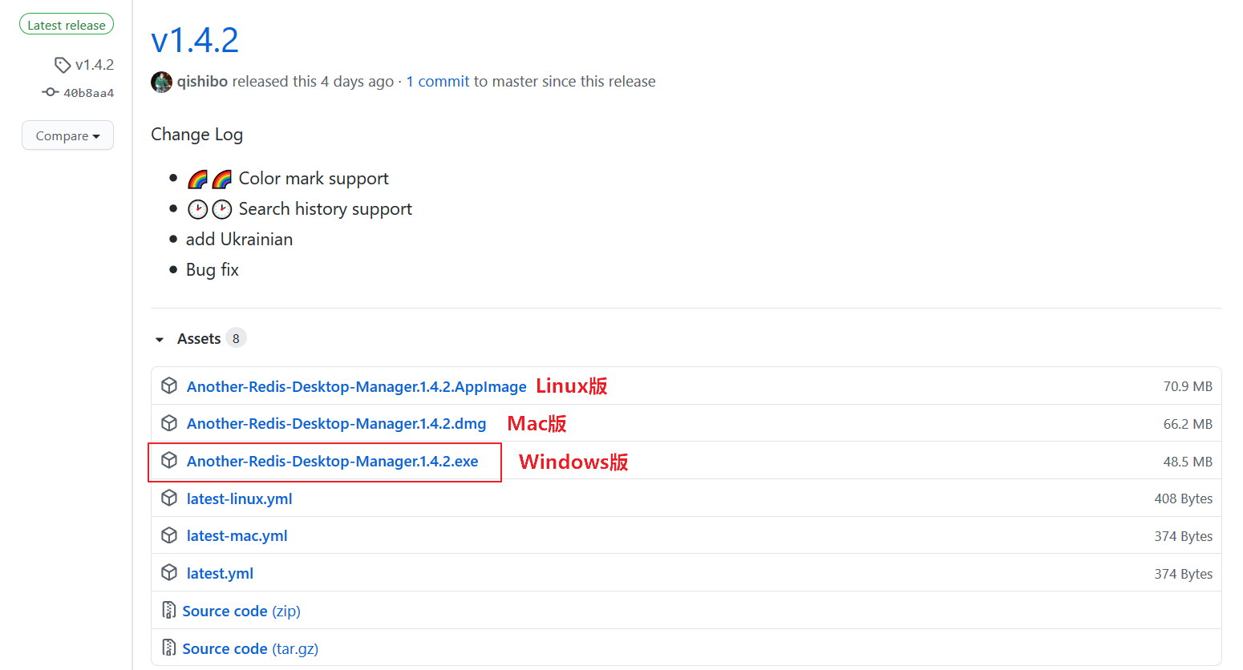The width and height of the screenshot is (1243, 670).
Task: Open the 1 commit link
Action: tap(438, 82)
